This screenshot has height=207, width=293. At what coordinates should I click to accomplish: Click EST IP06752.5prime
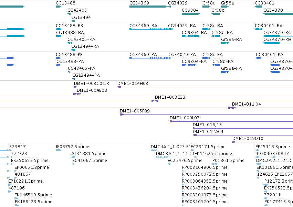click(73, 147)
